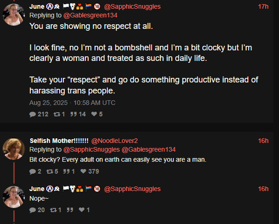Click reply icon on the "Nope~" post
Viewport: 279px width, 224px height.
click(33, 210)
